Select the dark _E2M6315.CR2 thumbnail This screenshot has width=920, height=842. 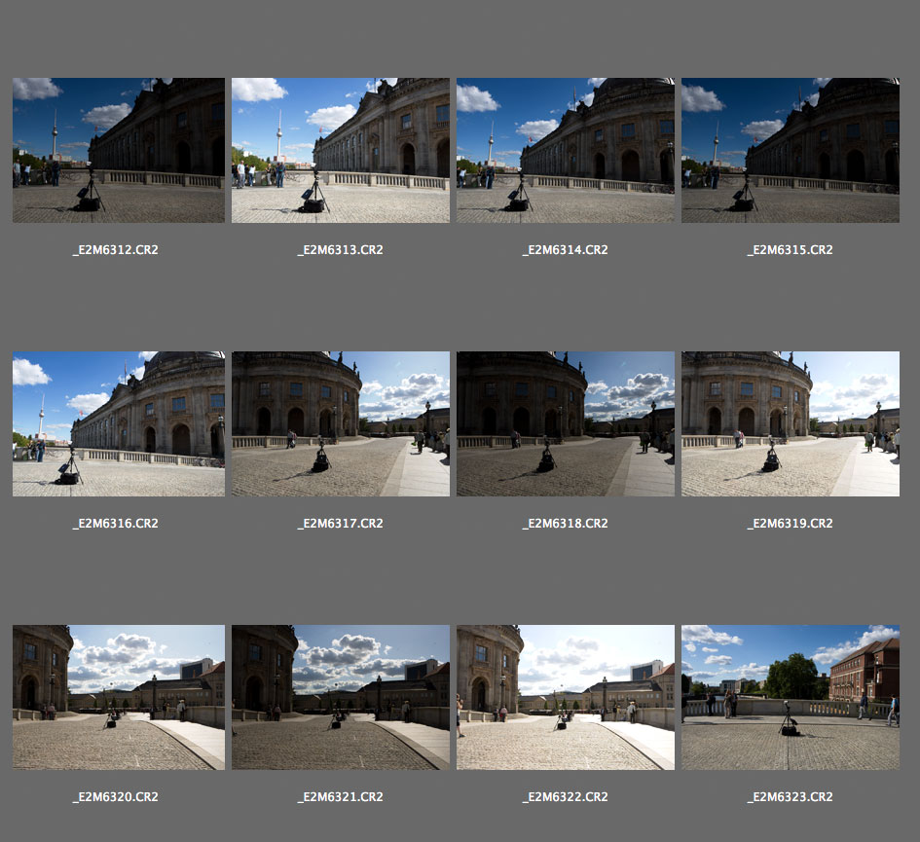pyautogui.click(x=790, y=150)
